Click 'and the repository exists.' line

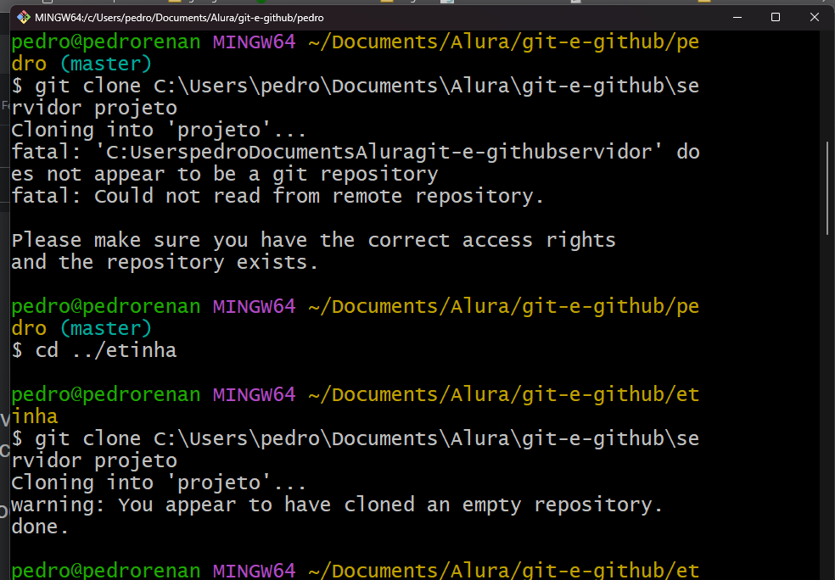(165, 262)
